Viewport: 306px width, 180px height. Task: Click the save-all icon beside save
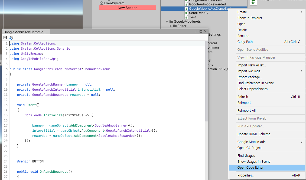12,38
